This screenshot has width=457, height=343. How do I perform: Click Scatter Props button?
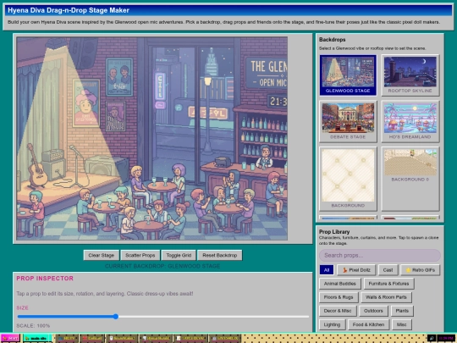140,255
